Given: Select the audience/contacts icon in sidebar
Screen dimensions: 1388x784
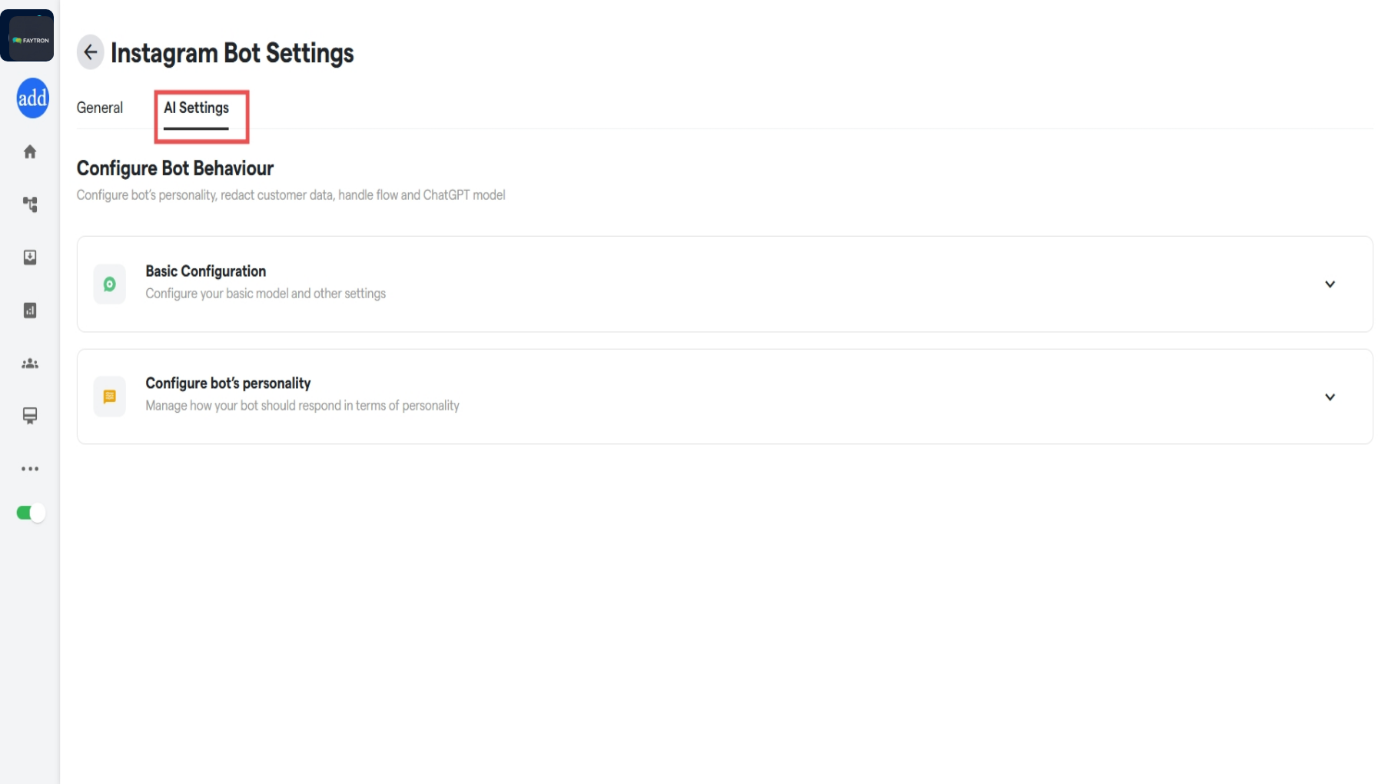Looking at the screenshot, I should point(30,364).
